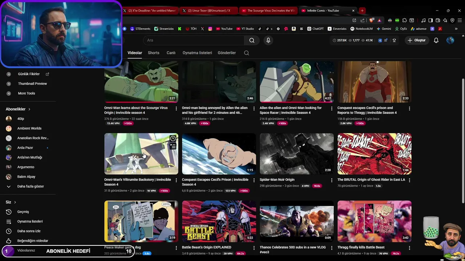Open a new browser tab with plus button

(362, 11)
